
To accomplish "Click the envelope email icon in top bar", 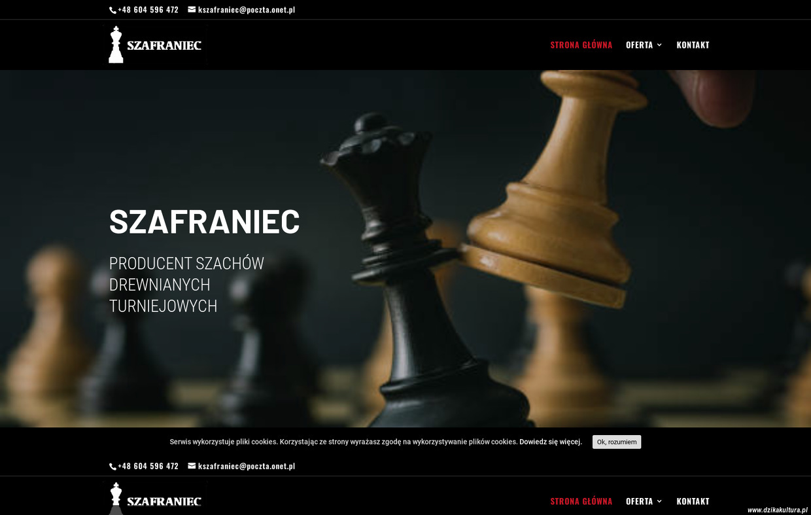I will click(x=192, y=9).
